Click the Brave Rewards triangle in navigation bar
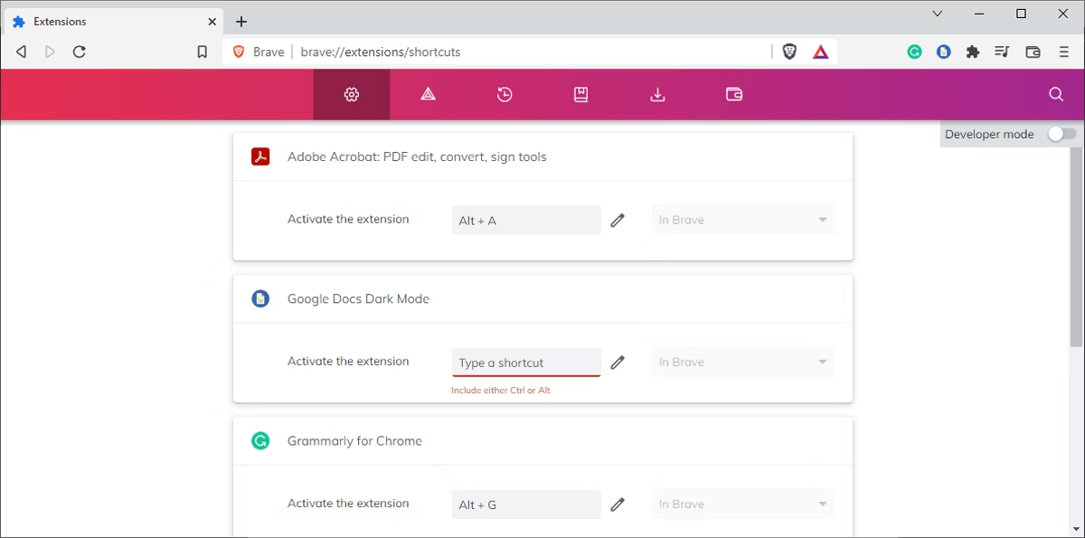Screen dimensions: 1085x538 428,94
